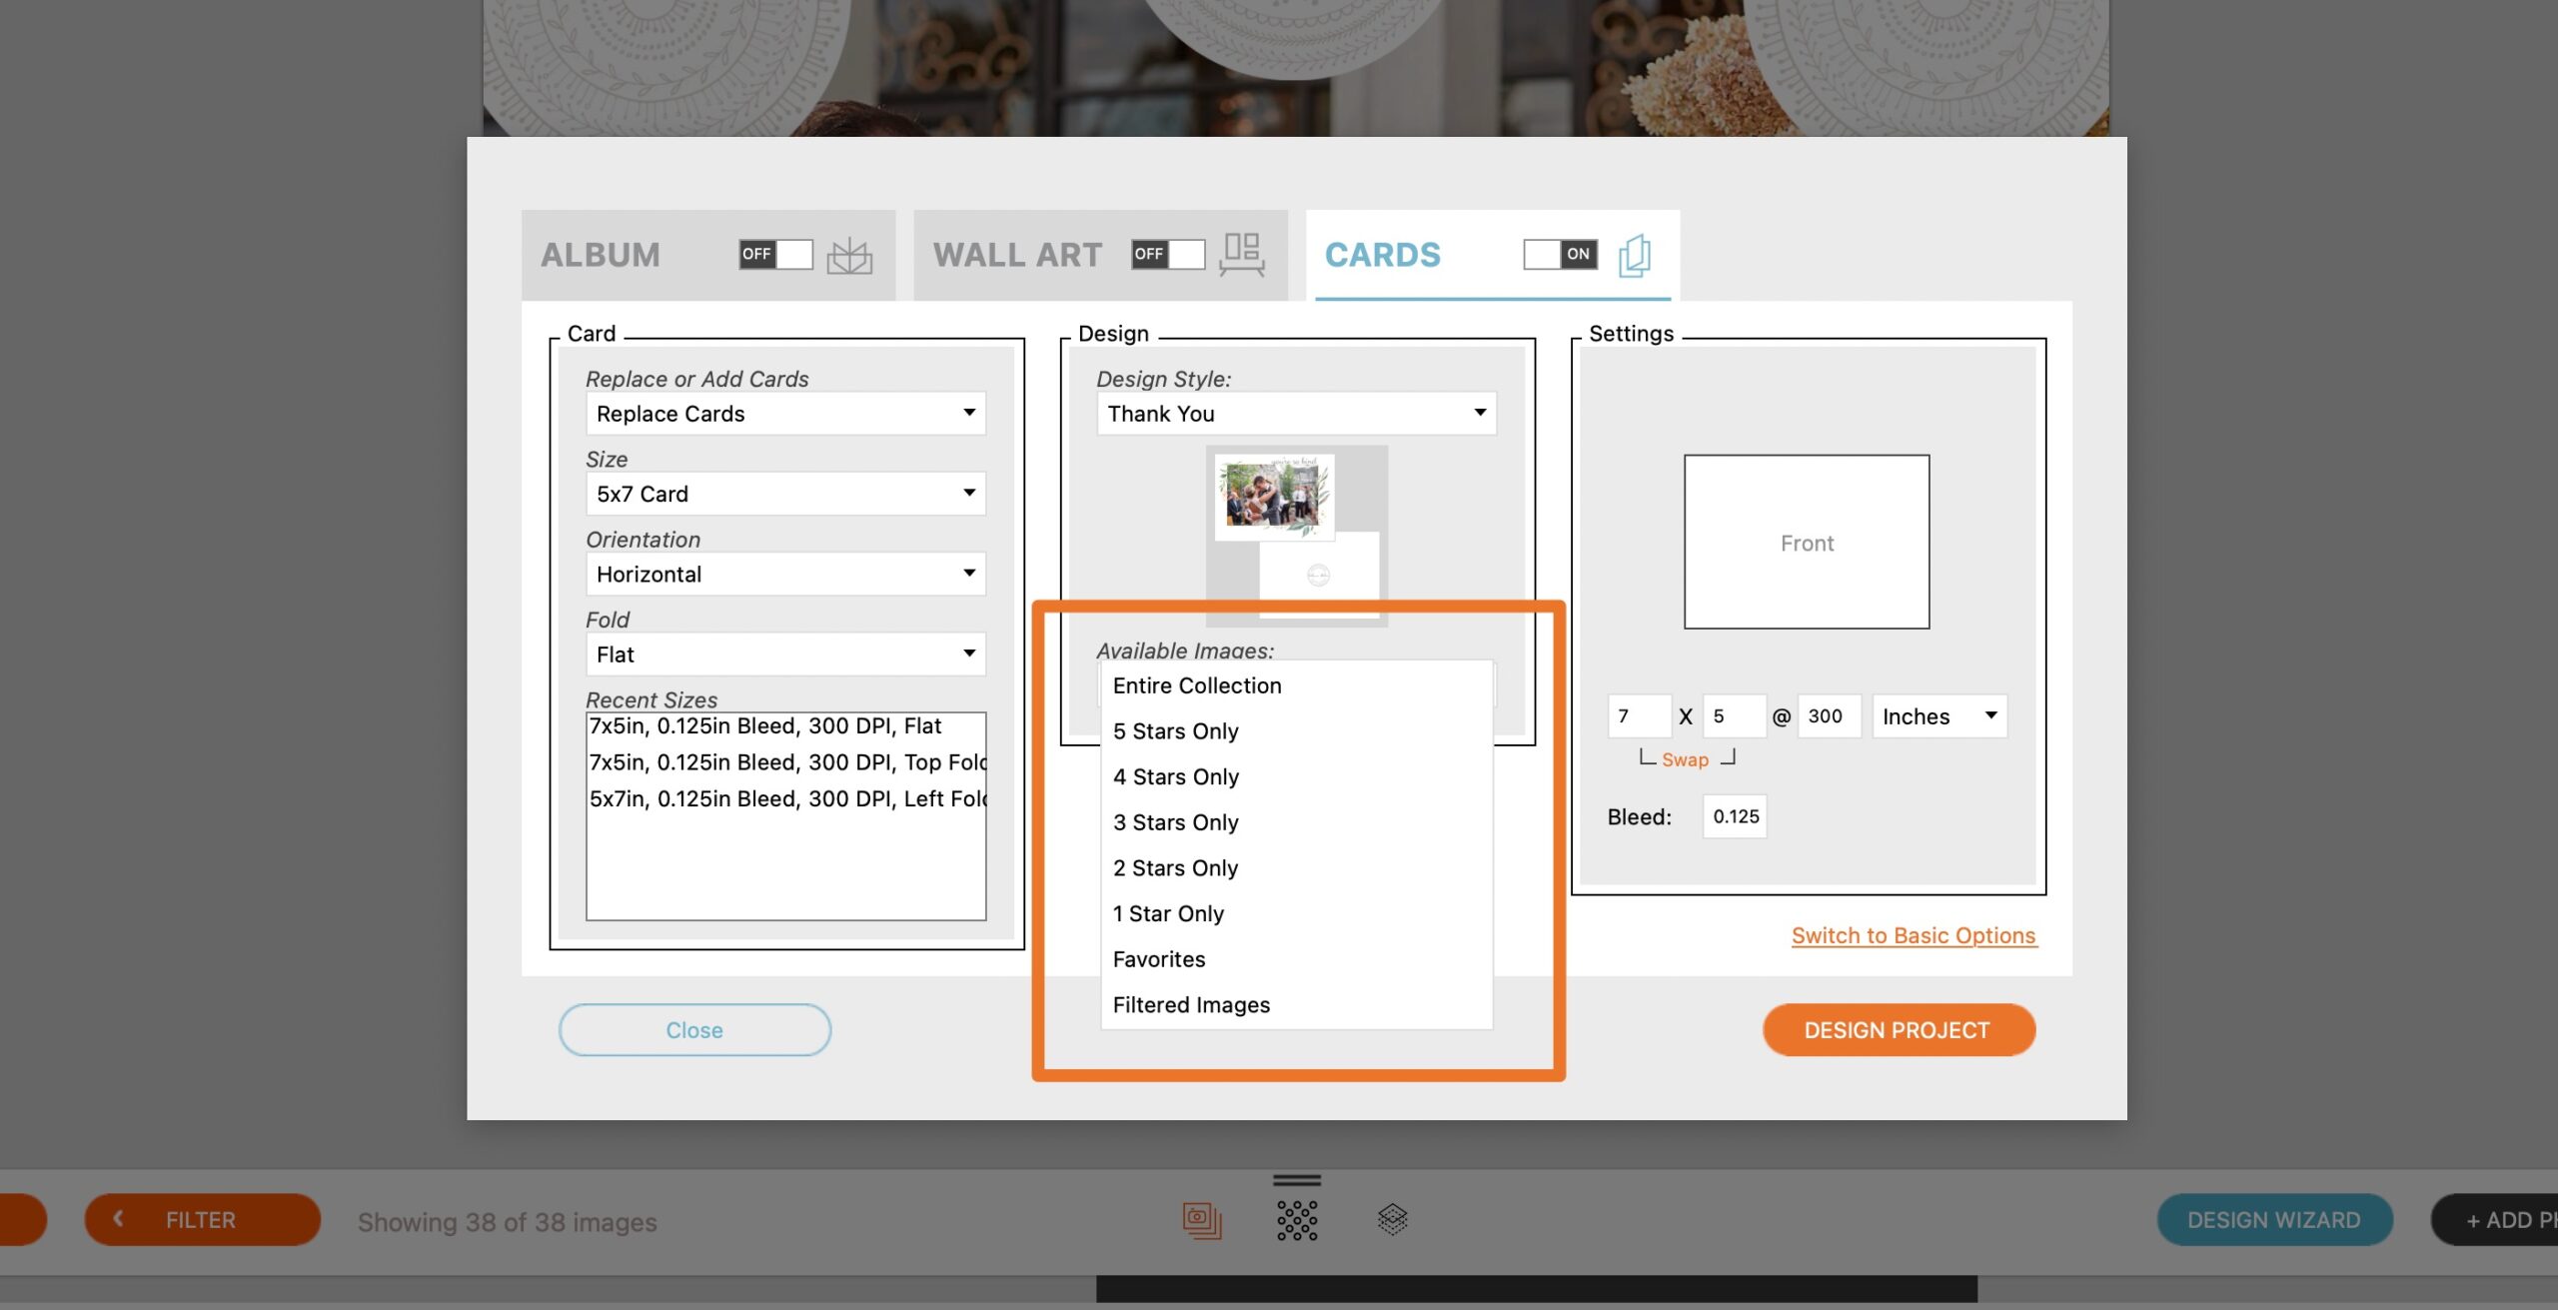Choose 5 Stars Only from the list
Screen dimensions: 2558x1310
1175,731
